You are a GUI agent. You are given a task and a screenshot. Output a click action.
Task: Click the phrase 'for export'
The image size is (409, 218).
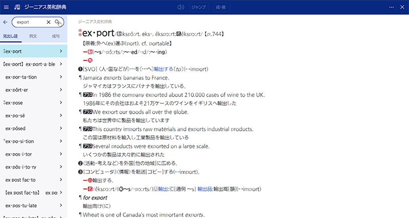point(95,198)
